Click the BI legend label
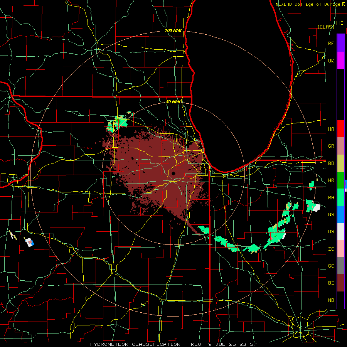This screenshot has width=347, height=347. [x=331, y=283]
